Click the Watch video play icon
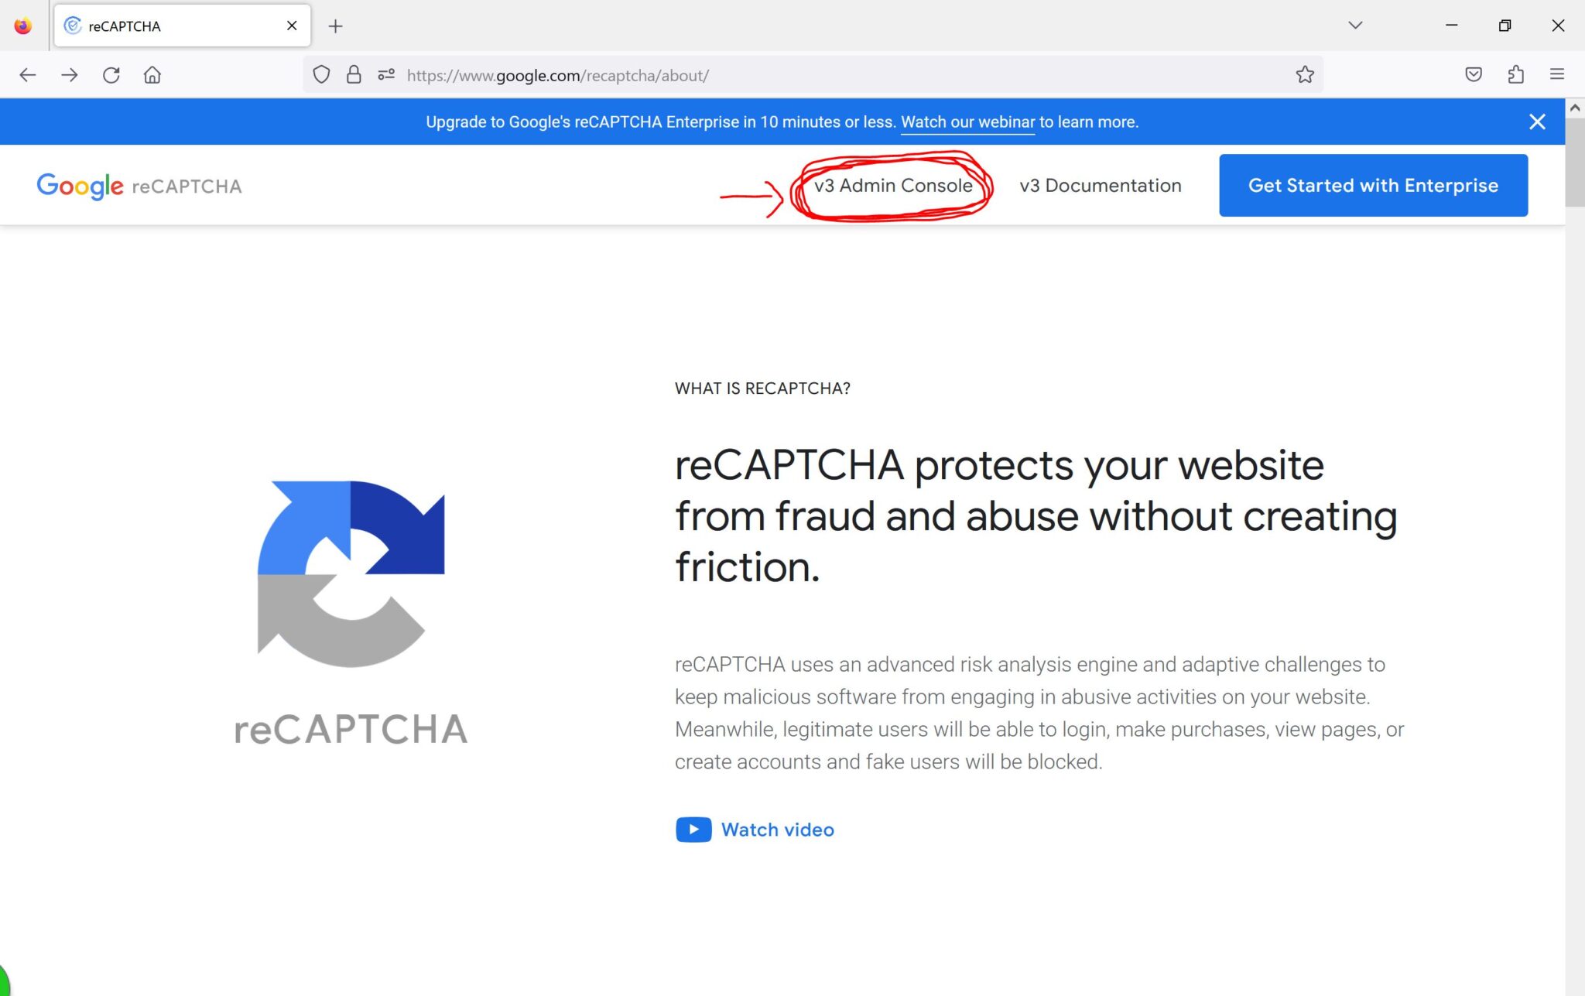 (694, 829)
